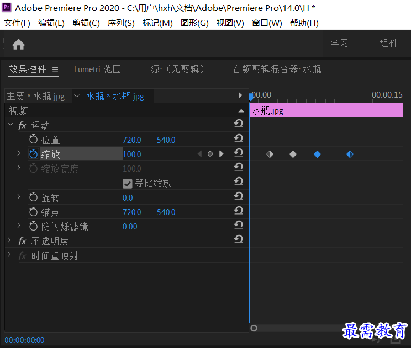Click the 位置 X value 720.0
This screenshot has width=411, height=348.
[x=132, y=140]
